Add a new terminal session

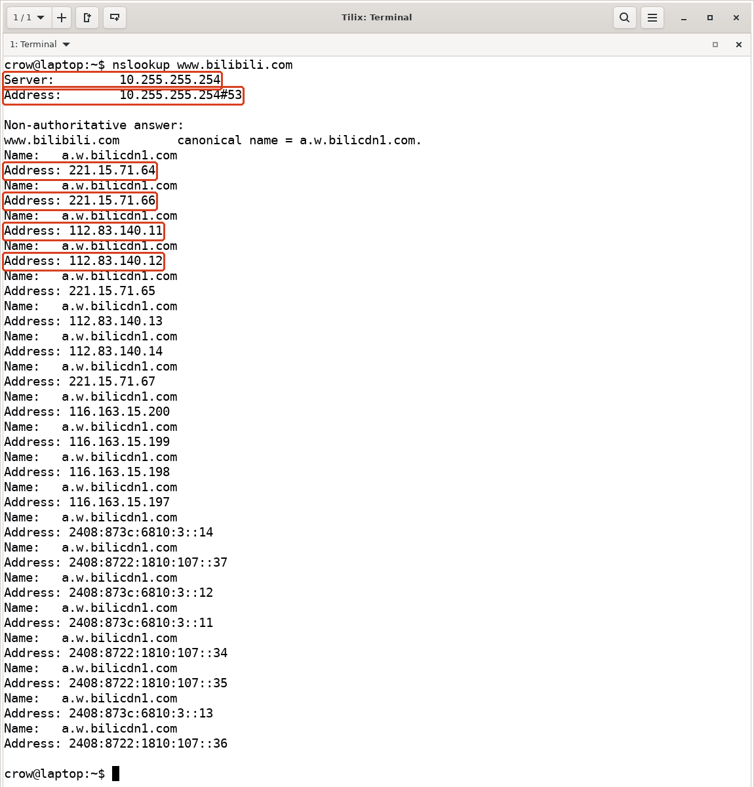coord(62,18)
